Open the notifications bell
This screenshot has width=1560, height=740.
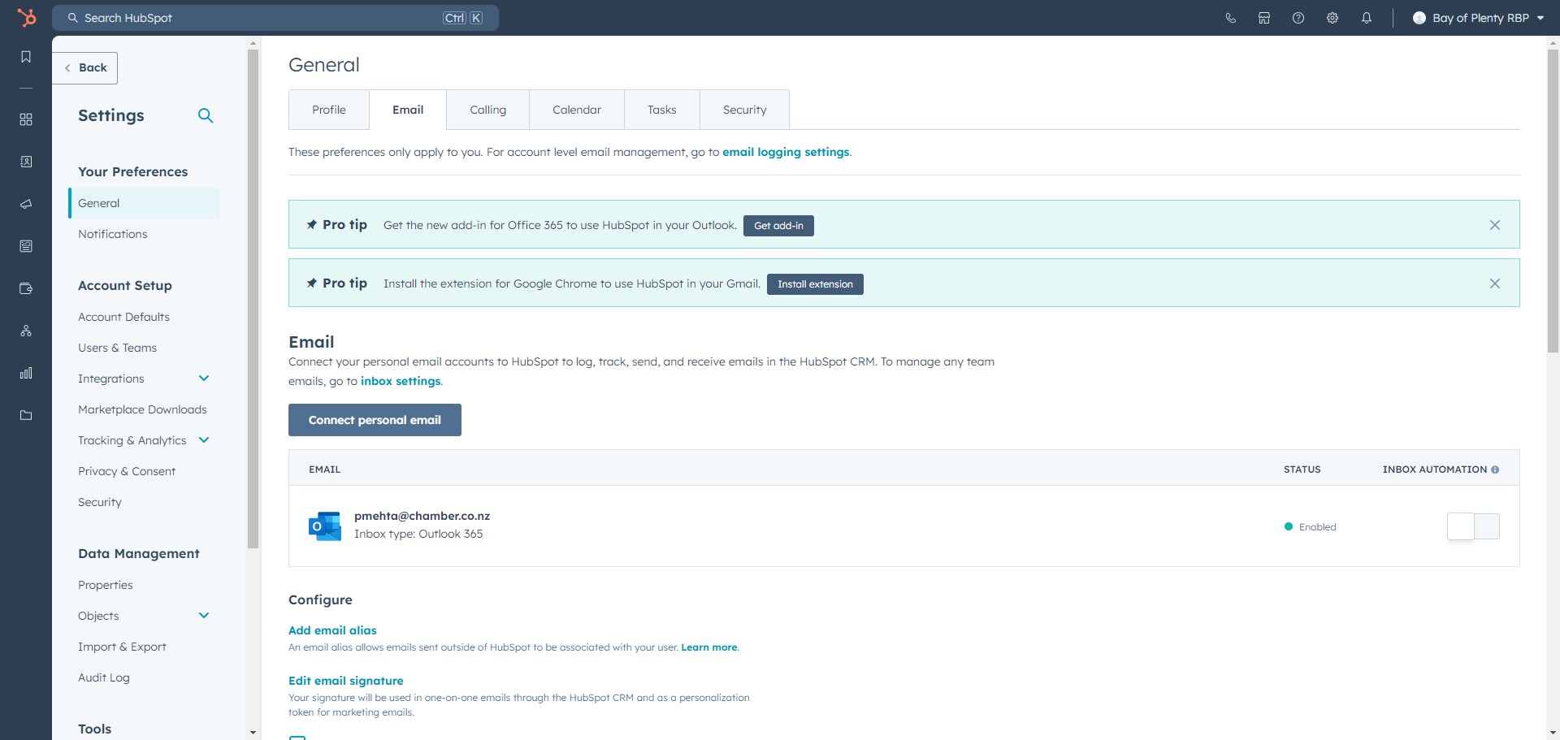(1366, 17)
